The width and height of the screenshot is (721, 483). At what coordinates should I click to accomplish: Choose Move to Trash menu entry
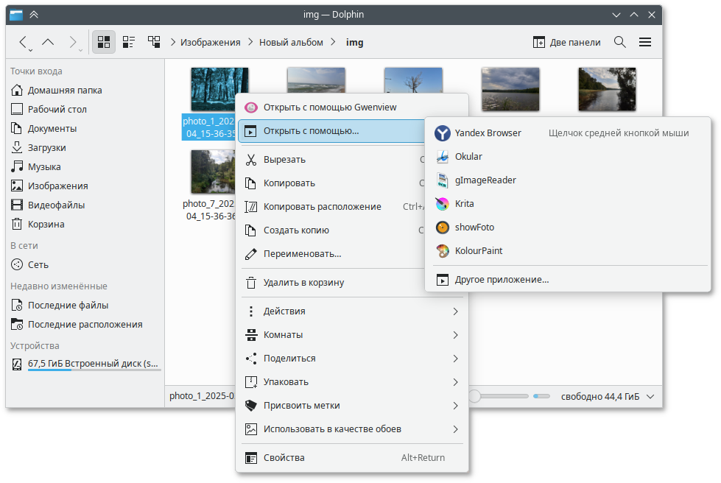(x=303, y=282)
